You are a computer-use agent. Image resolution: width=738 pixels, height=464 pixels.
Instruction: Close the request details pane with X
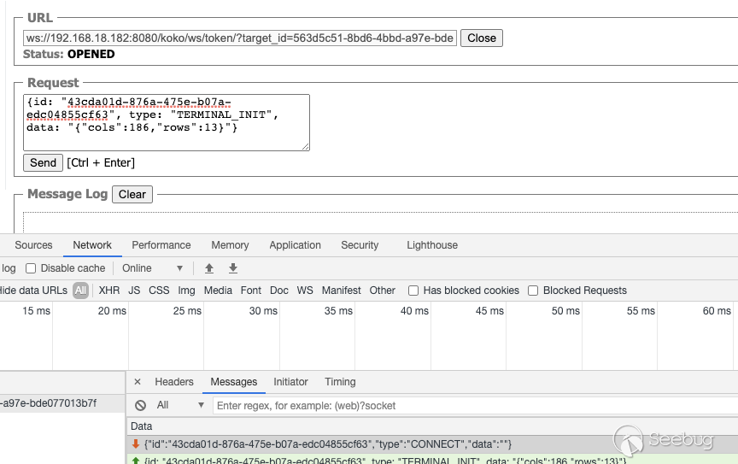pos(138,382)
